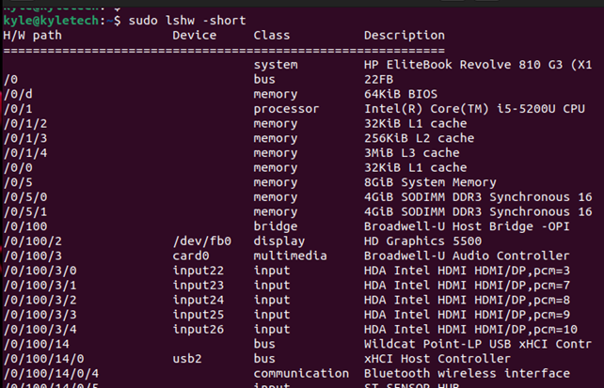The width and height of the screenshot is (604, 388).
Task: Click the '/0/100/14/0/4' hardware path
Action: click(x=51, y=373)
